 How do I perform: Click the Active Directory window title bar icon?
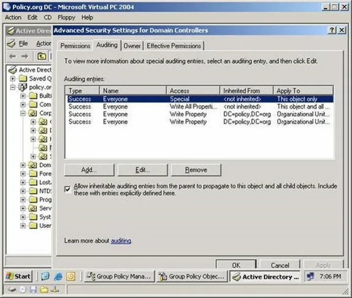click(11, 31)
